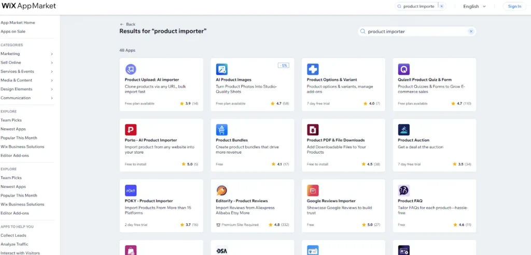Open first Wix Business Solutions link
This screenshot has width=531, height=255.
point(22,146)
